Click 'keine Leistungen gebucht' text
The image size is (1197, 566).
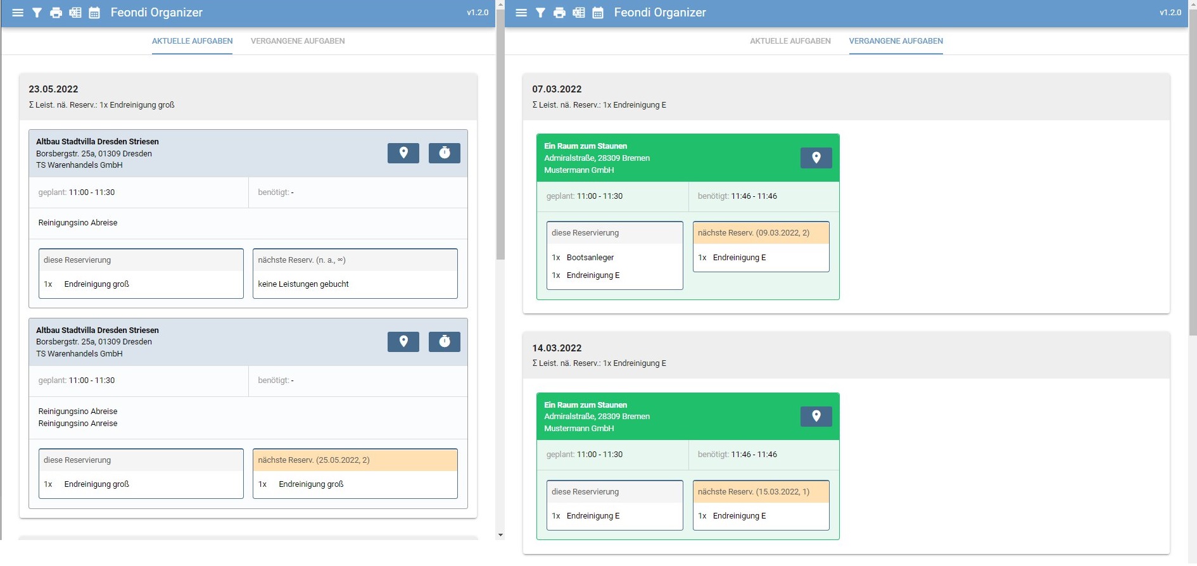click(x=303, y=284)
